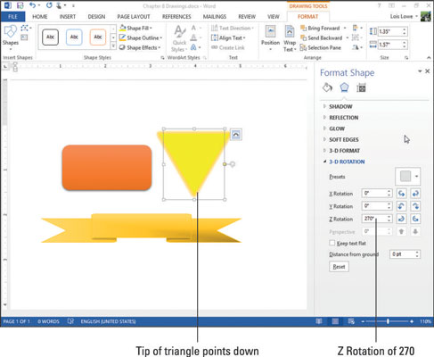Image resolution: width=434 pixels, height=357 pixels.
Task: Expand the 3-D FORMAT section
Action: (x=344, y=151)
